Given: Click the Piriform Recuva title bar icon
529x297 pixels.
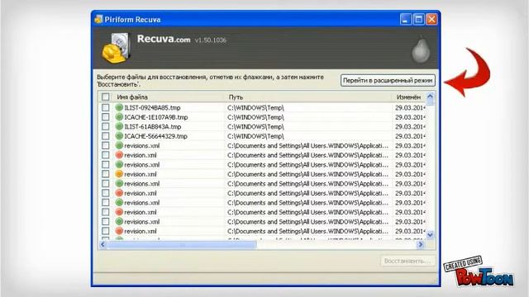Looking at the screenshot, I should pyautogui.click(x=98, y=19).
